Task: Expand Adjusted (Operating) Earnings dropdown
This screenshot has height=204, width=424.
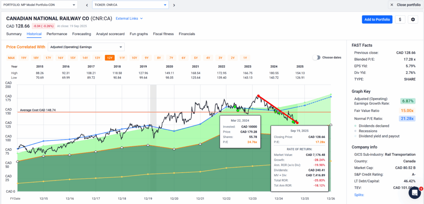Action: (x=86, y=47)
